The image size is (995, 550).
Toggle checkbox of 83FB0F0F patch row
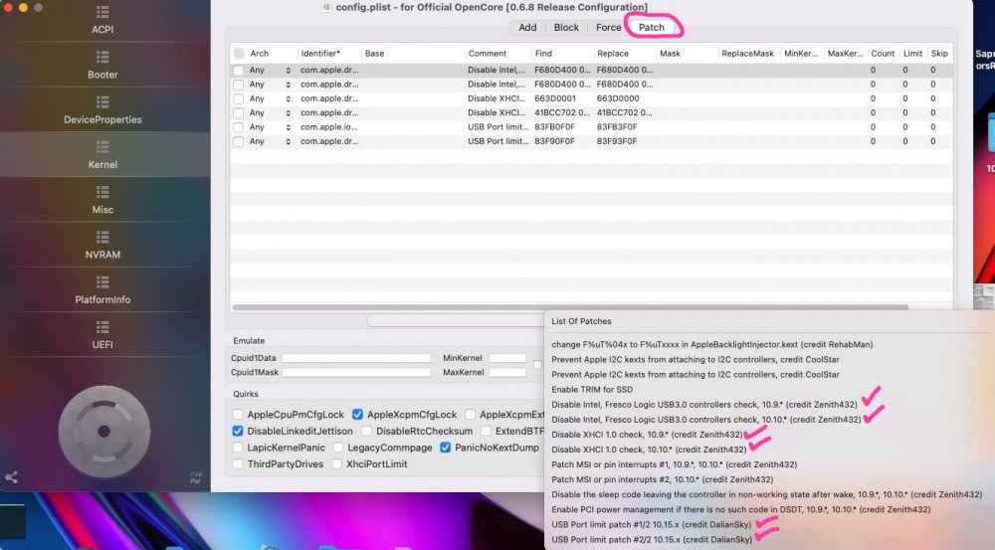239,127
